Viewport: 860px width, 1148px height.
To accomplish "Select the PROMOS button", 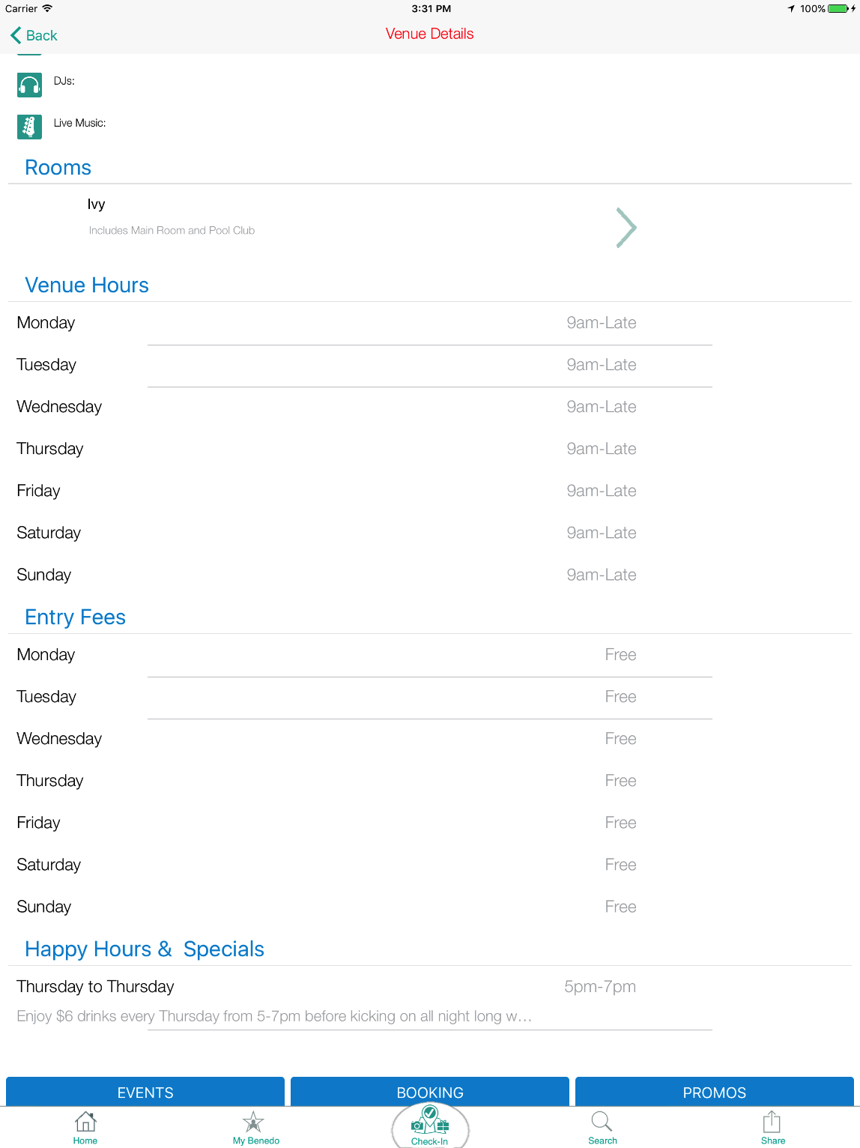I will (714, 1092).
